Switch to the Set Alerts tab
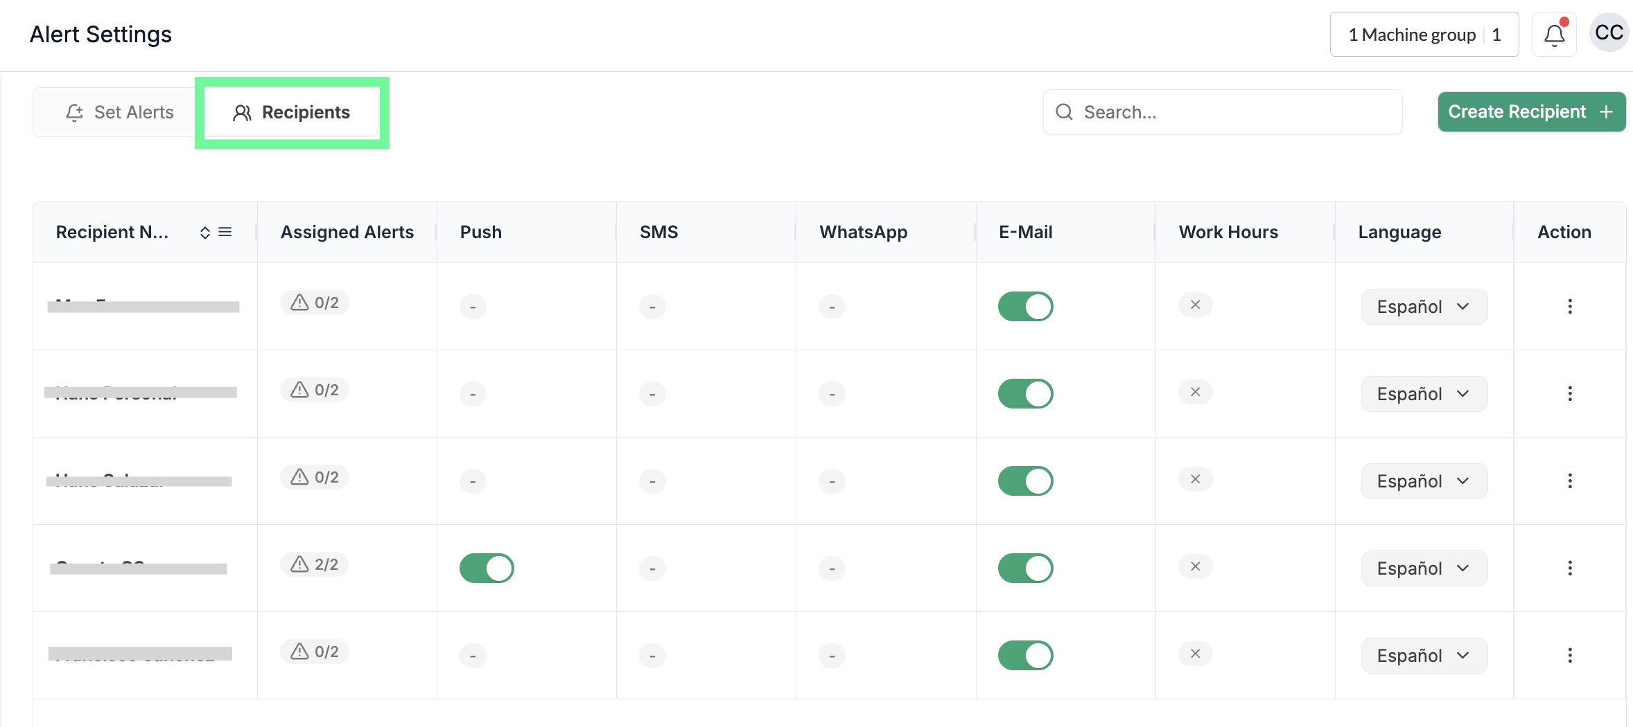 point(119,112)
